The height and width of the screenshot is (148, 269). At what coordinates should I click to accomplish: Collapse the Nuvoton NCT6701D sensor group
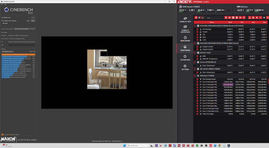tap(195, 26)
